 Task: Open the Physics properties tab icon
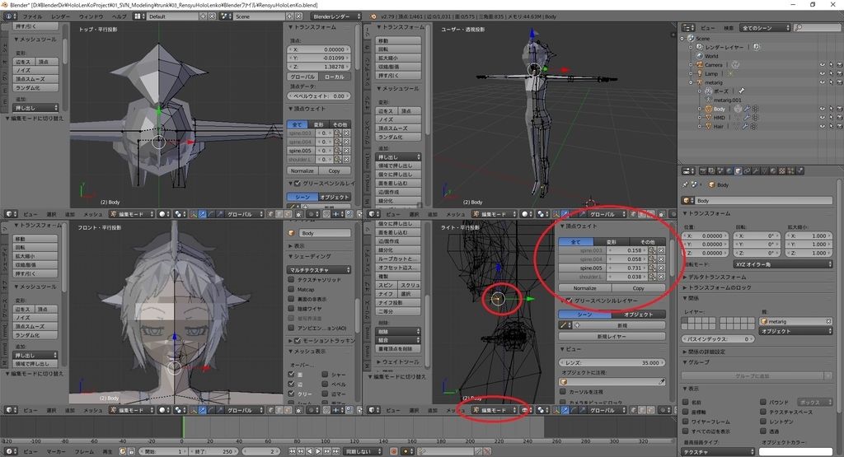[x=799, y=171]
